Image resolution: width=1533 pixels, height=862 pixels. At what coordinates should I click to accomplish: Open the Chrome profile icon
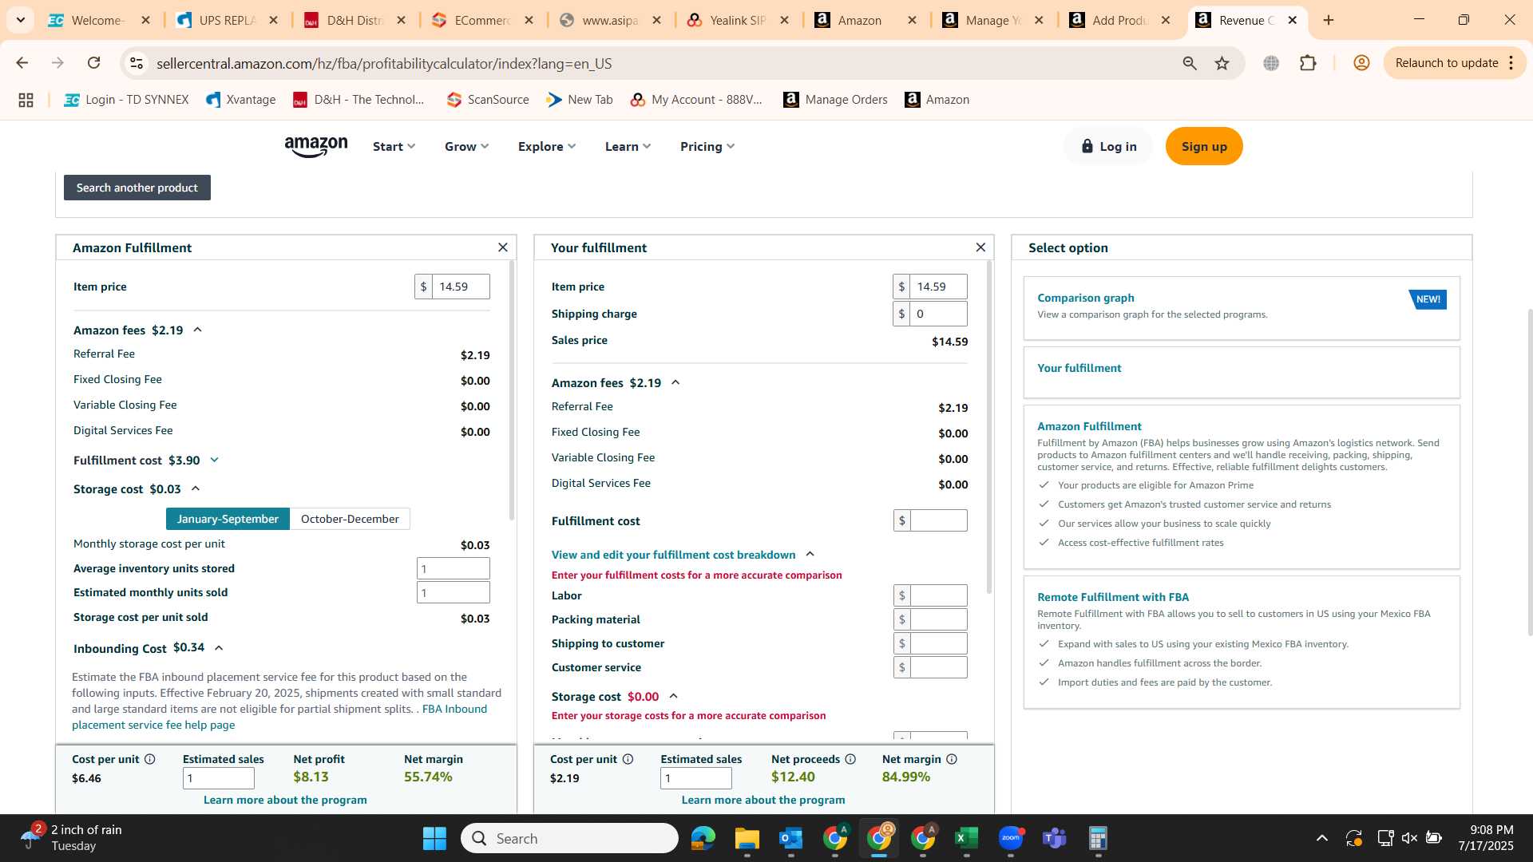point(1362,63)
